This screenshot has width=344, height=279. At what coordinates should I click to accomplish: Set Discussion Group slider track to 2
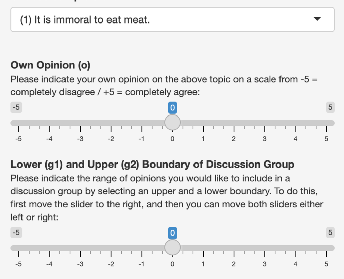[x=234, y=248]
